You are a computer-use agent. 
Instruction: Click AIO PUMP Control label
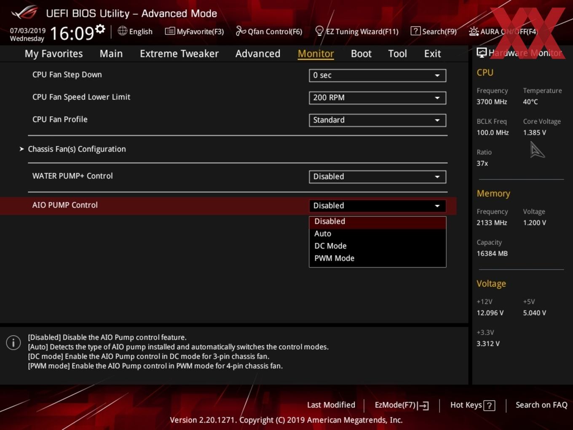click(65, 205)
